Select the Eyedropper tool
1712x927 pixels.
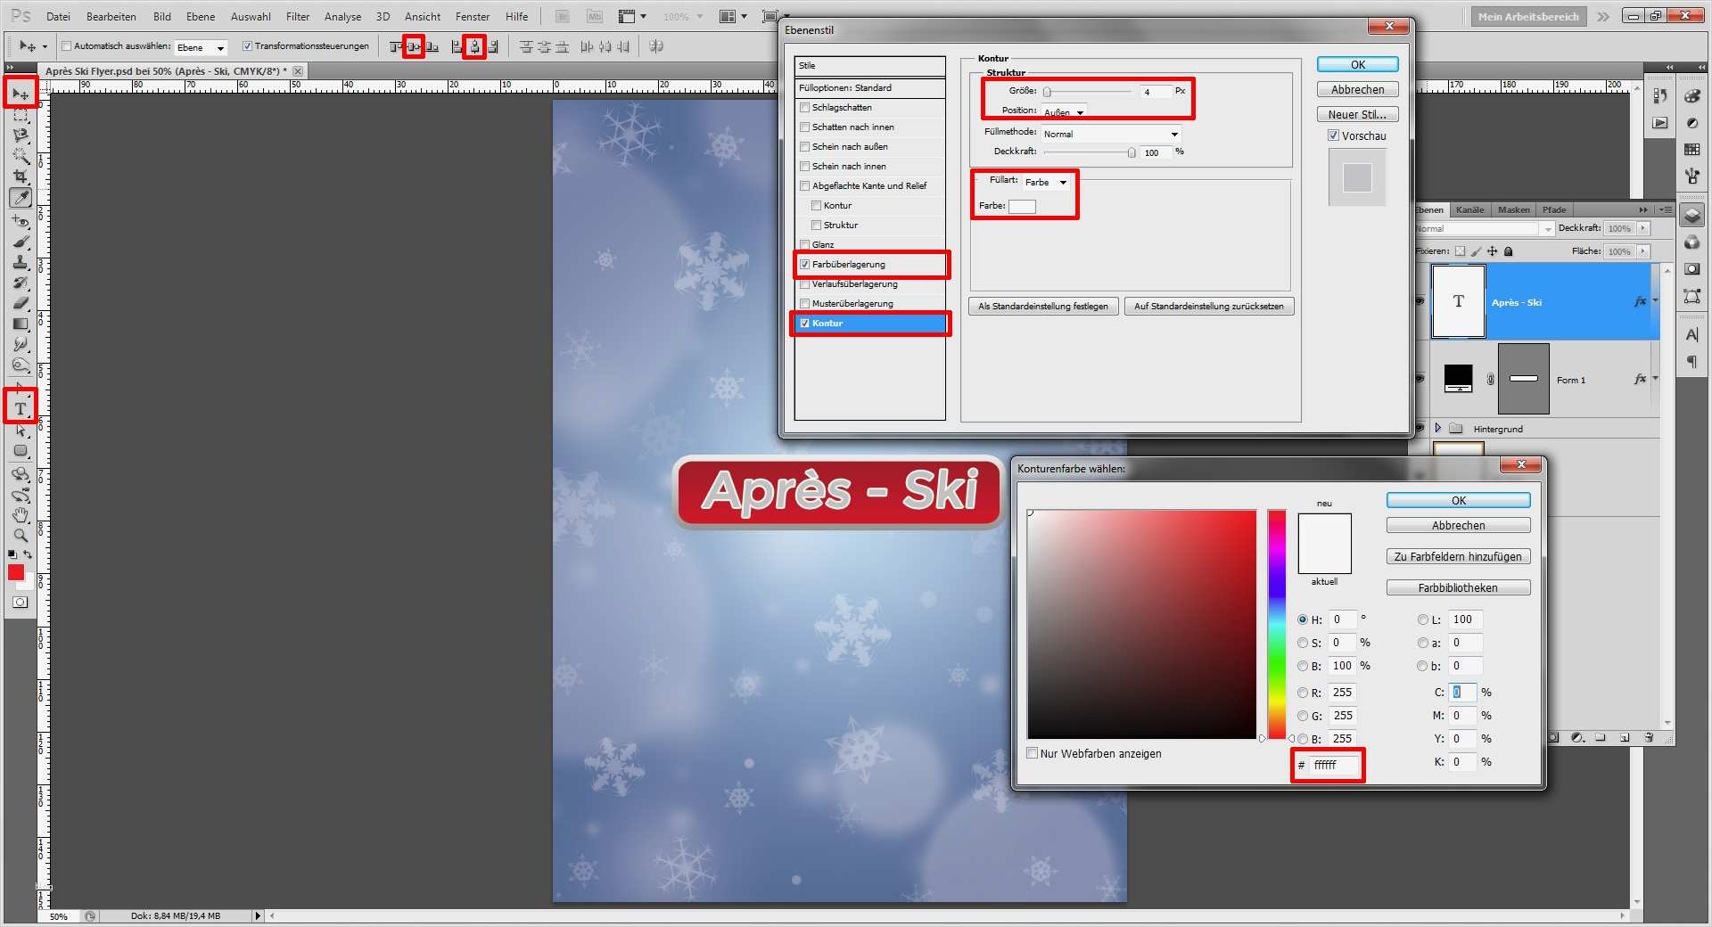[20, 198]
